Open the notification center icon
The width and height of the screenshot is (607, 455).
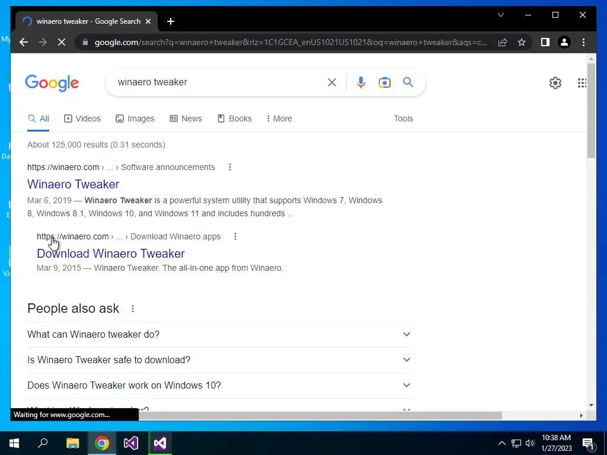pyautogui.click(x=589, y=444)
